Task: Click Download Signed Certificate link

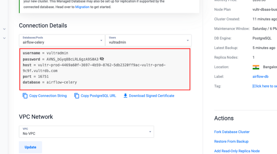Action: point(151,96)
